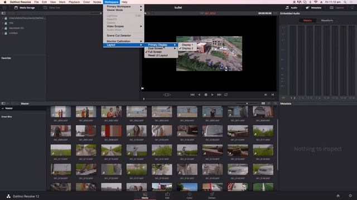Select the Favorites section label

pos(6,58)
